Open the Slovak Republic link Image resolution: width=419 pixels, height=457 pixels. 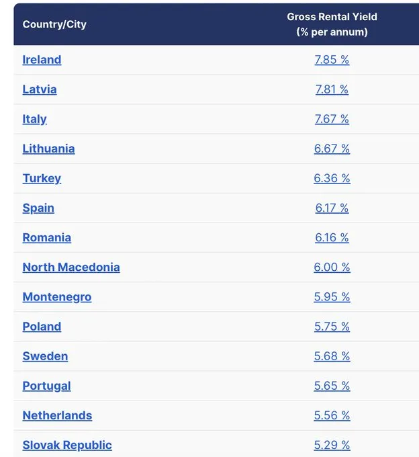[67, 445]
